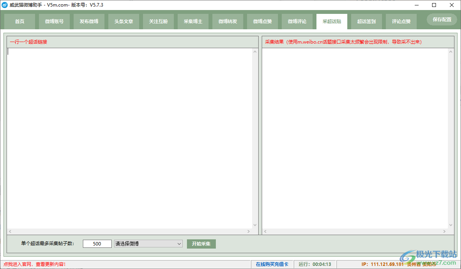Go to the 微博评论 tab

pyautogui.click(x=297, y=22)
